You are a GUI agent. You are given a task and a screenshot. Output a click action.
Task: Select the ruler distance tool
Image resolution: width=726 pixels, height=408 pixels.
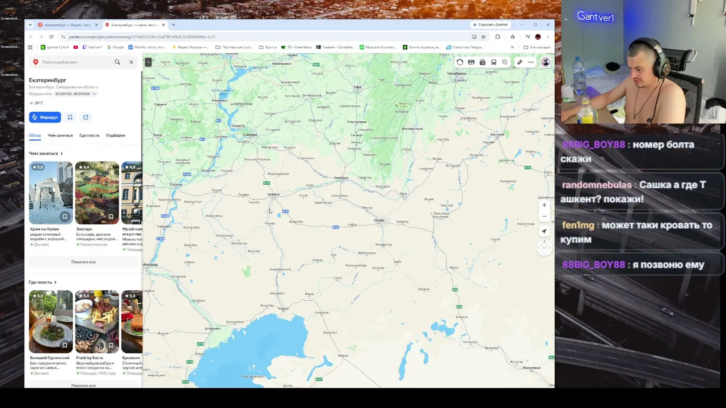[x=520, y=62]
